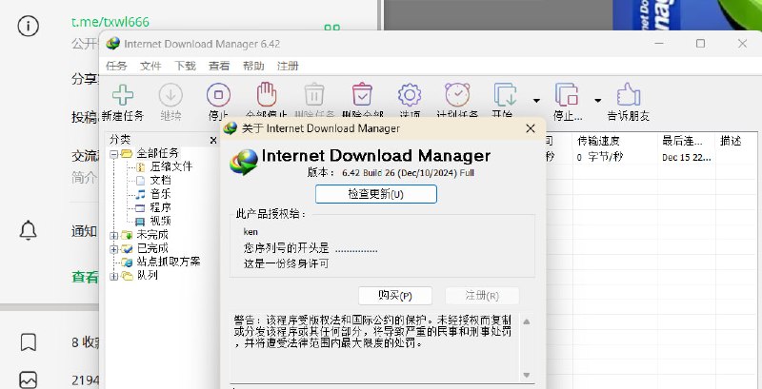Click the Stop (停止) circle icon
The width and height of the screenshot is (762, 389).
click(x=218, y=95)
